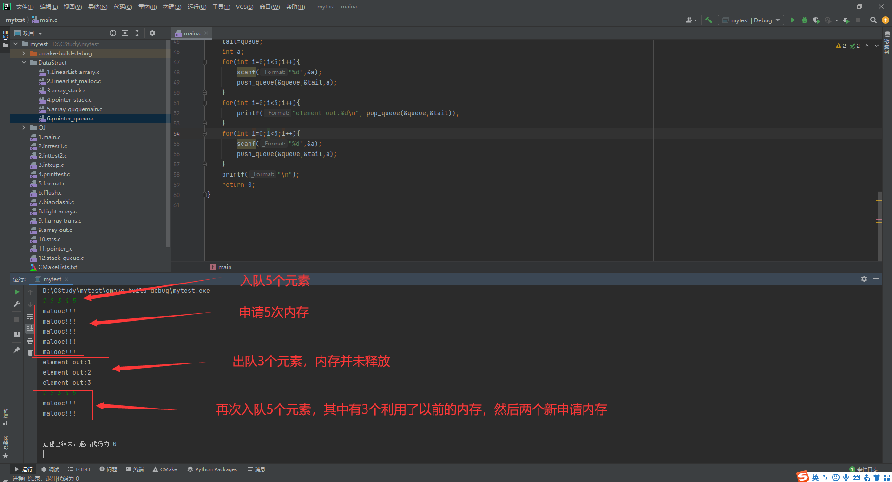Open run panel settings gear

[x=864, y=279]
